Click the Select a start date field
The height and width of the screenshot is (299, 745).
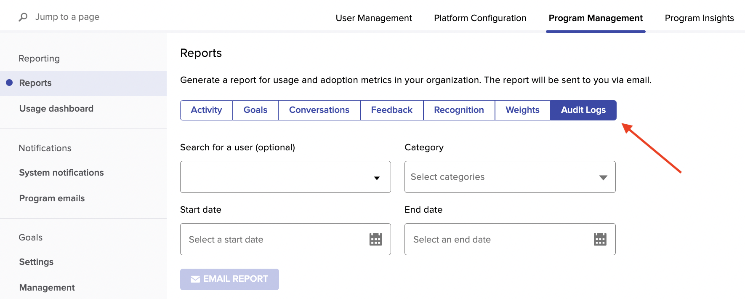click(285, 239)
